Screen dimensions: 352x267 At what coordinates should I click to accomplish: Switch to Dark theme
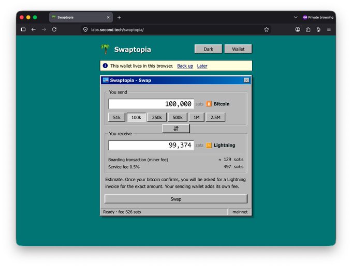[208, 49]
